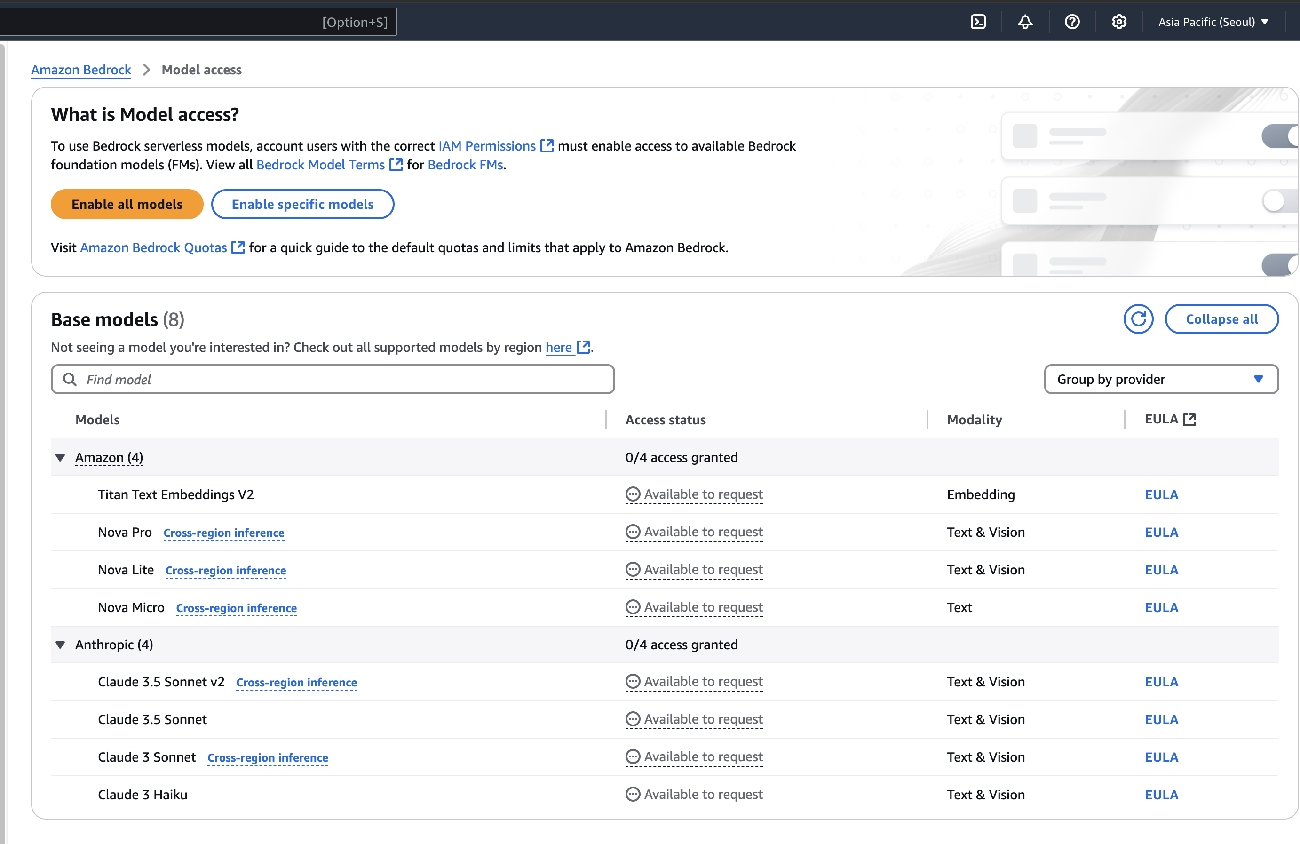
Task: Click Enable specific models button
Action: 302,204
